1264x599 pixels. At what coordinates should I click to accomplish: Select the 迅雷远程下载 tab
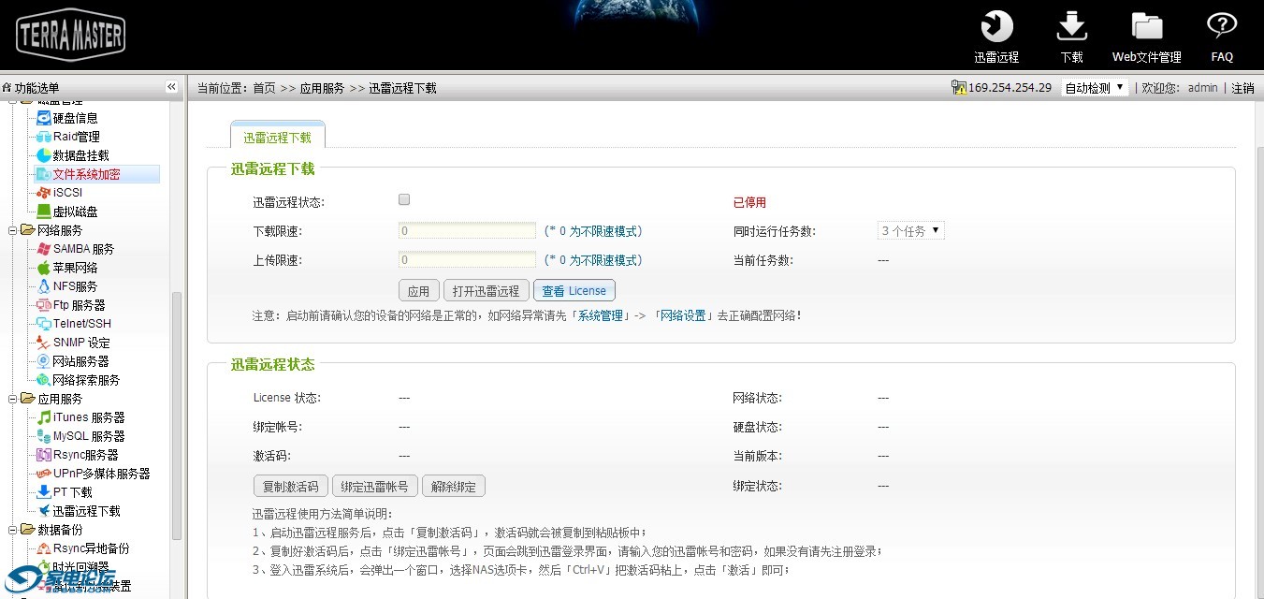278,137
